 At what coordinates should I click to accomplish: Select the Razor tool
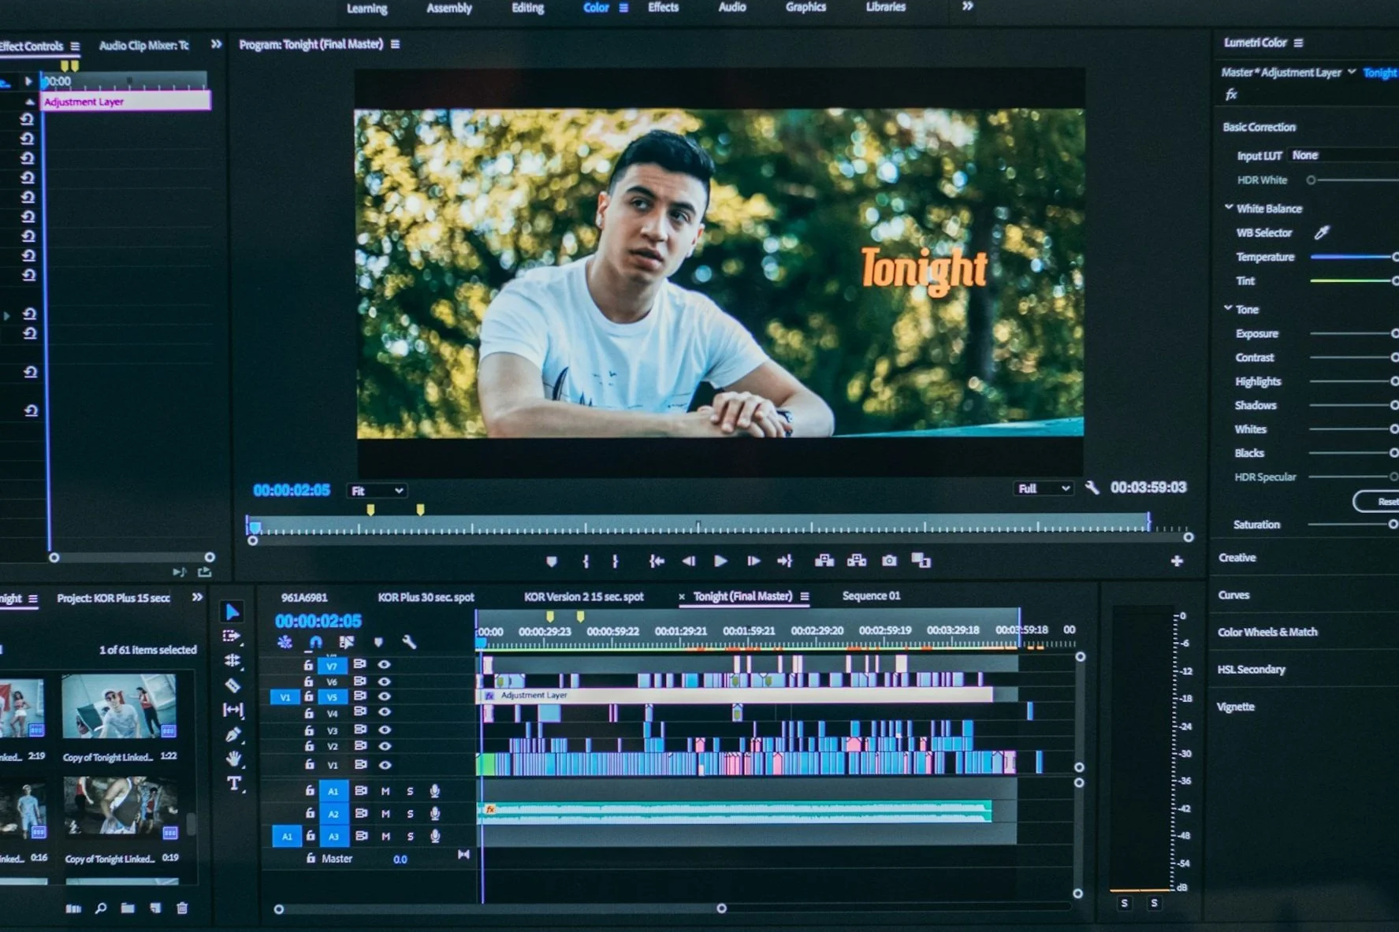point(233,684)
